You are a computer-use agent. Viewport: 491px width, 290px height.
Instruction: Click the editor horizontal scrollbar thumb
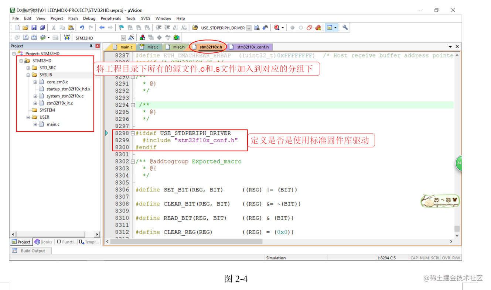point(187,241)
